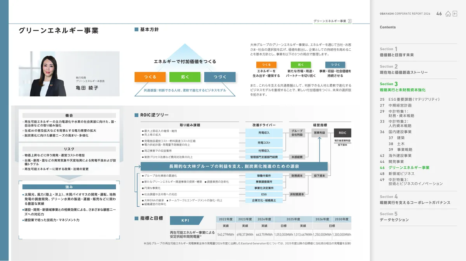Jump to page 25 ESG重要課題(マテリアリティ)
The height and width of the screenshot is (261, 466).
coord(410,99)
